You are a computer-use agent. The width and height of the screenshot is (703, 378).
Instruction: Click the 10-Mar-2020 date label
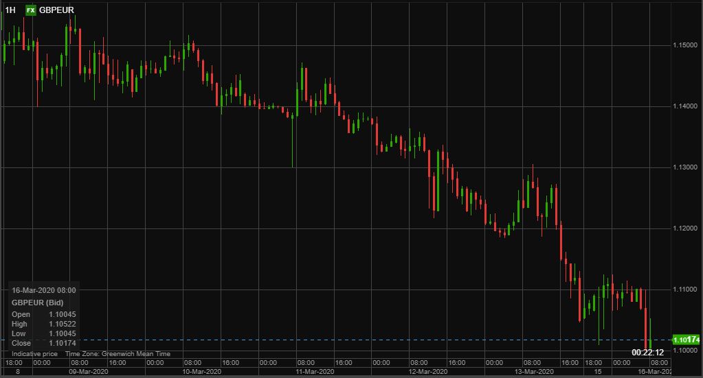(201, 372)
